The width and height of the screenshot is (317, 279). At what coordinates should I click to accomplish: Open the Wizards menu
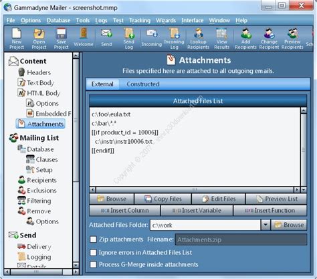tap(166, 21)
